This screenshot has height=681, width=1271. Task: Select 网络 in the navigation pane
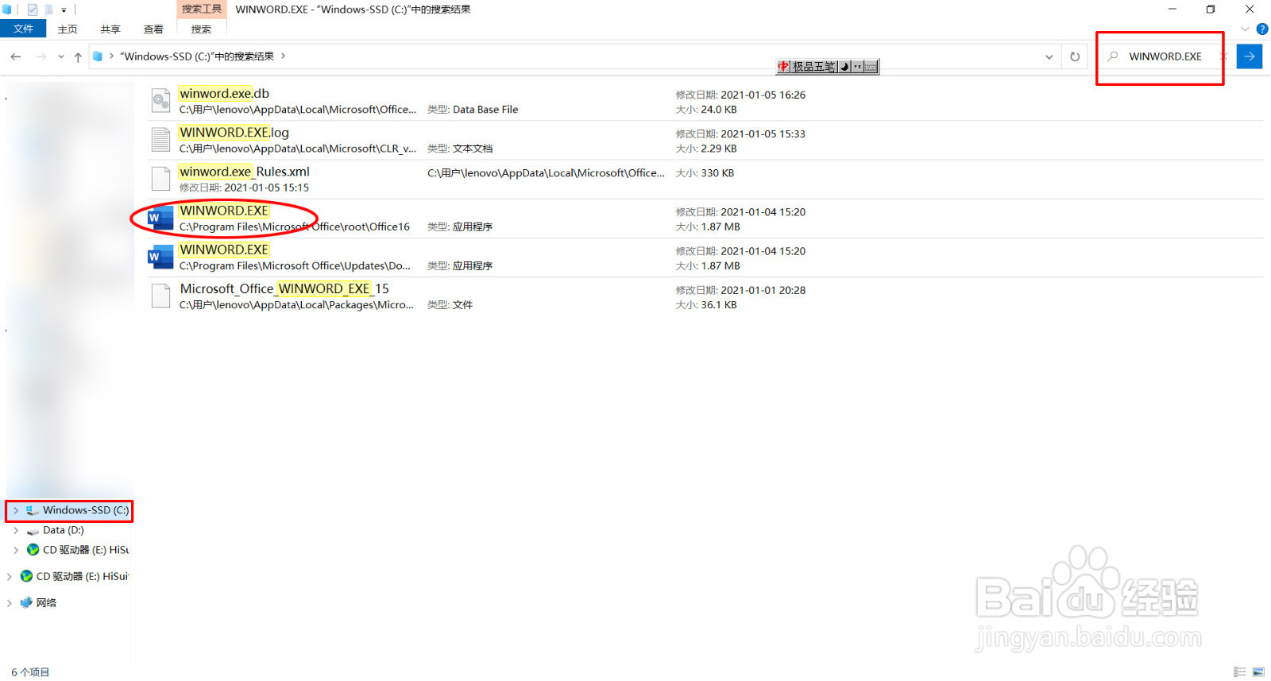click(x=46, y=602)
